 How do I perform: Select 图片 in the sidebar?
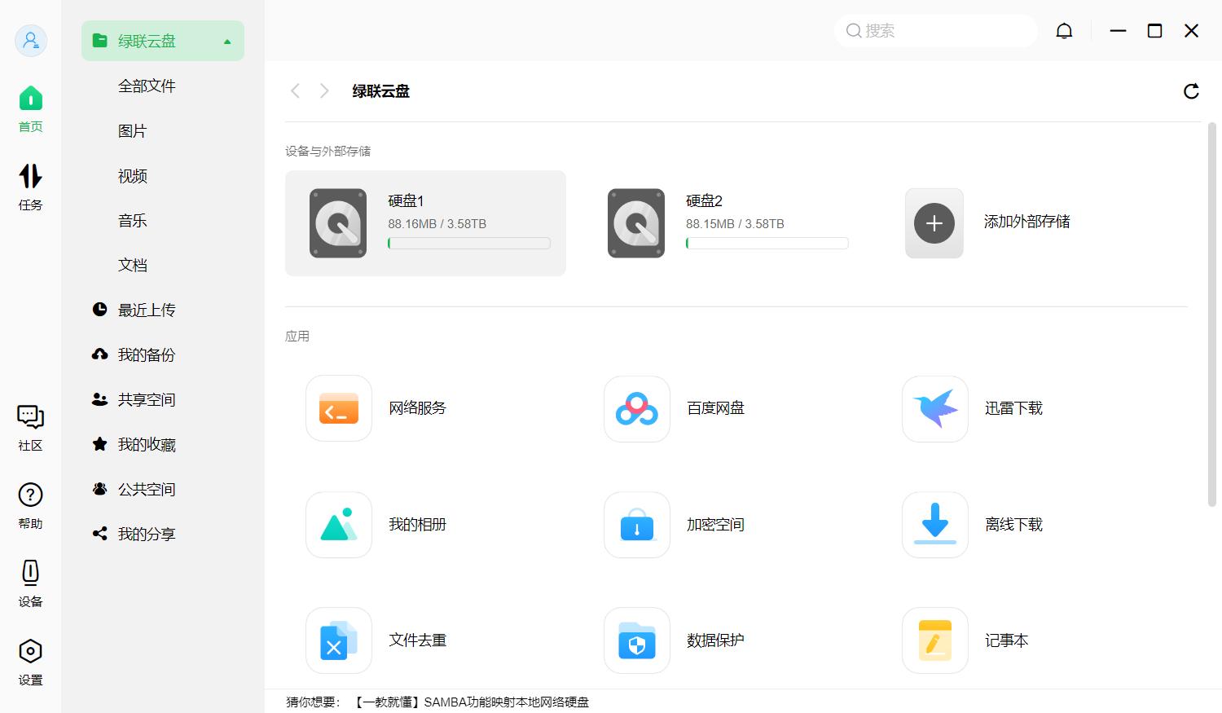pos(133,130)
